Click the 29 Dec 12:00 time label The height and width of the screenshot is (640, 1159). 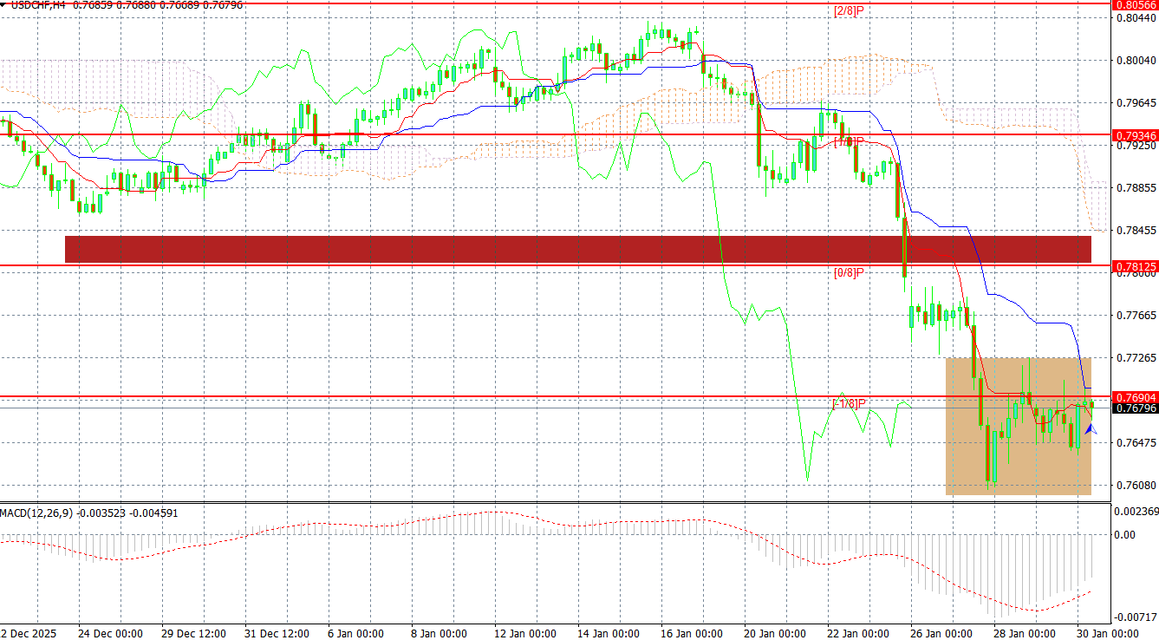point(193,633)
